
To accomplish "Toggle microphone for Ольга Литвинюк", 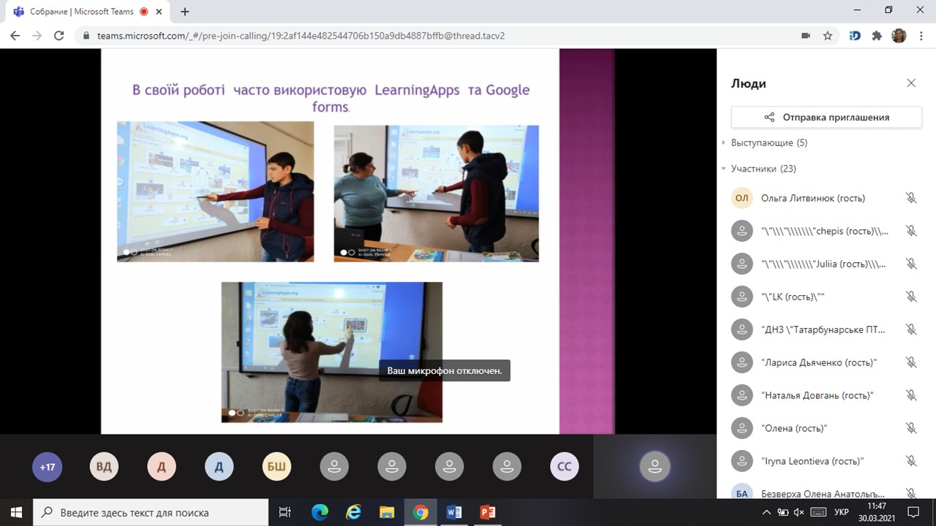I will 911,198.
